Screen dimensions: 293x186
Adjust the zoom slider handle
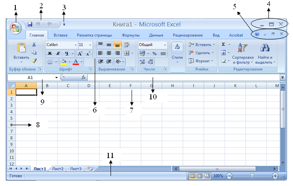click(252, 175)
